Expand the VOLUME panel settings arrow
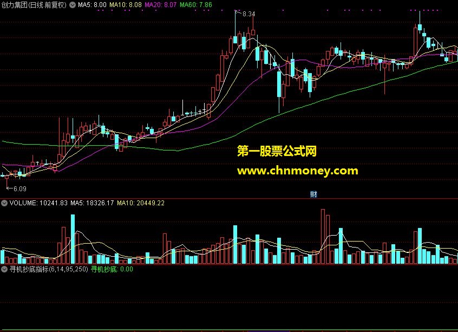The image size is (458, 332). (x=4, y=203)
